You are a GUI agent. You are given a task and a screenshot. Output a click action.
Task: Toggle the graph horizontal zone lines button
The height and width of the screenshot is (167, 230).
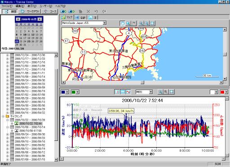123,92
